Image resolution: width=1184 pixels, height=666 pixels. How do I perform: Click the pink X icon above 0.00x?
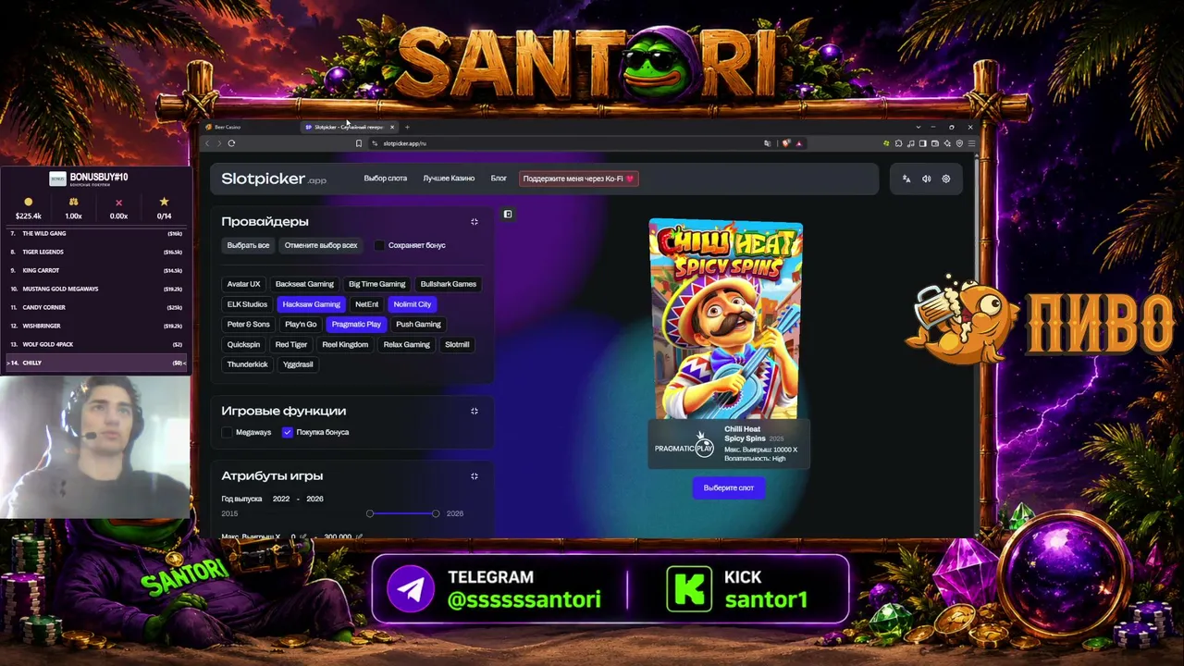click(x=118, y=202)
